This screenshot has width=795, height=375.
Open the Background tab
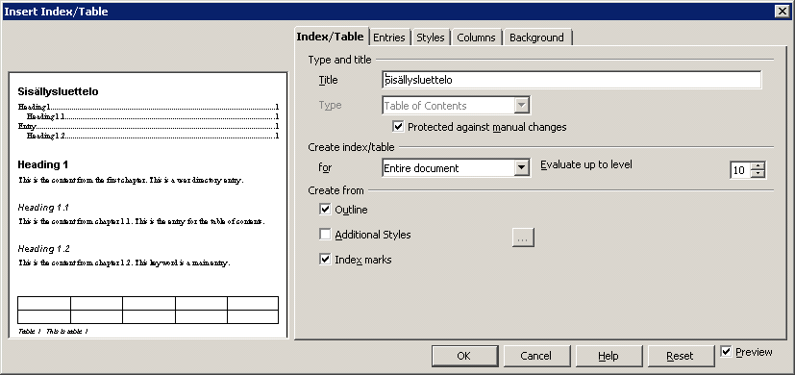[x=536, y=37]
